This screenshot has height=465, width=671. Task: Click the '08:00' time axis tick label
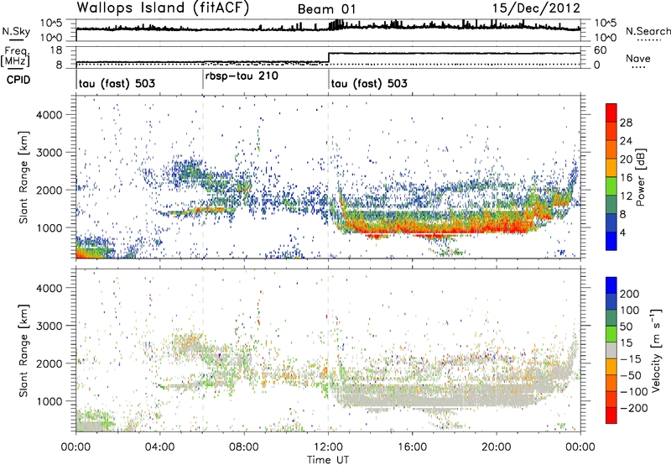point(244,447)
